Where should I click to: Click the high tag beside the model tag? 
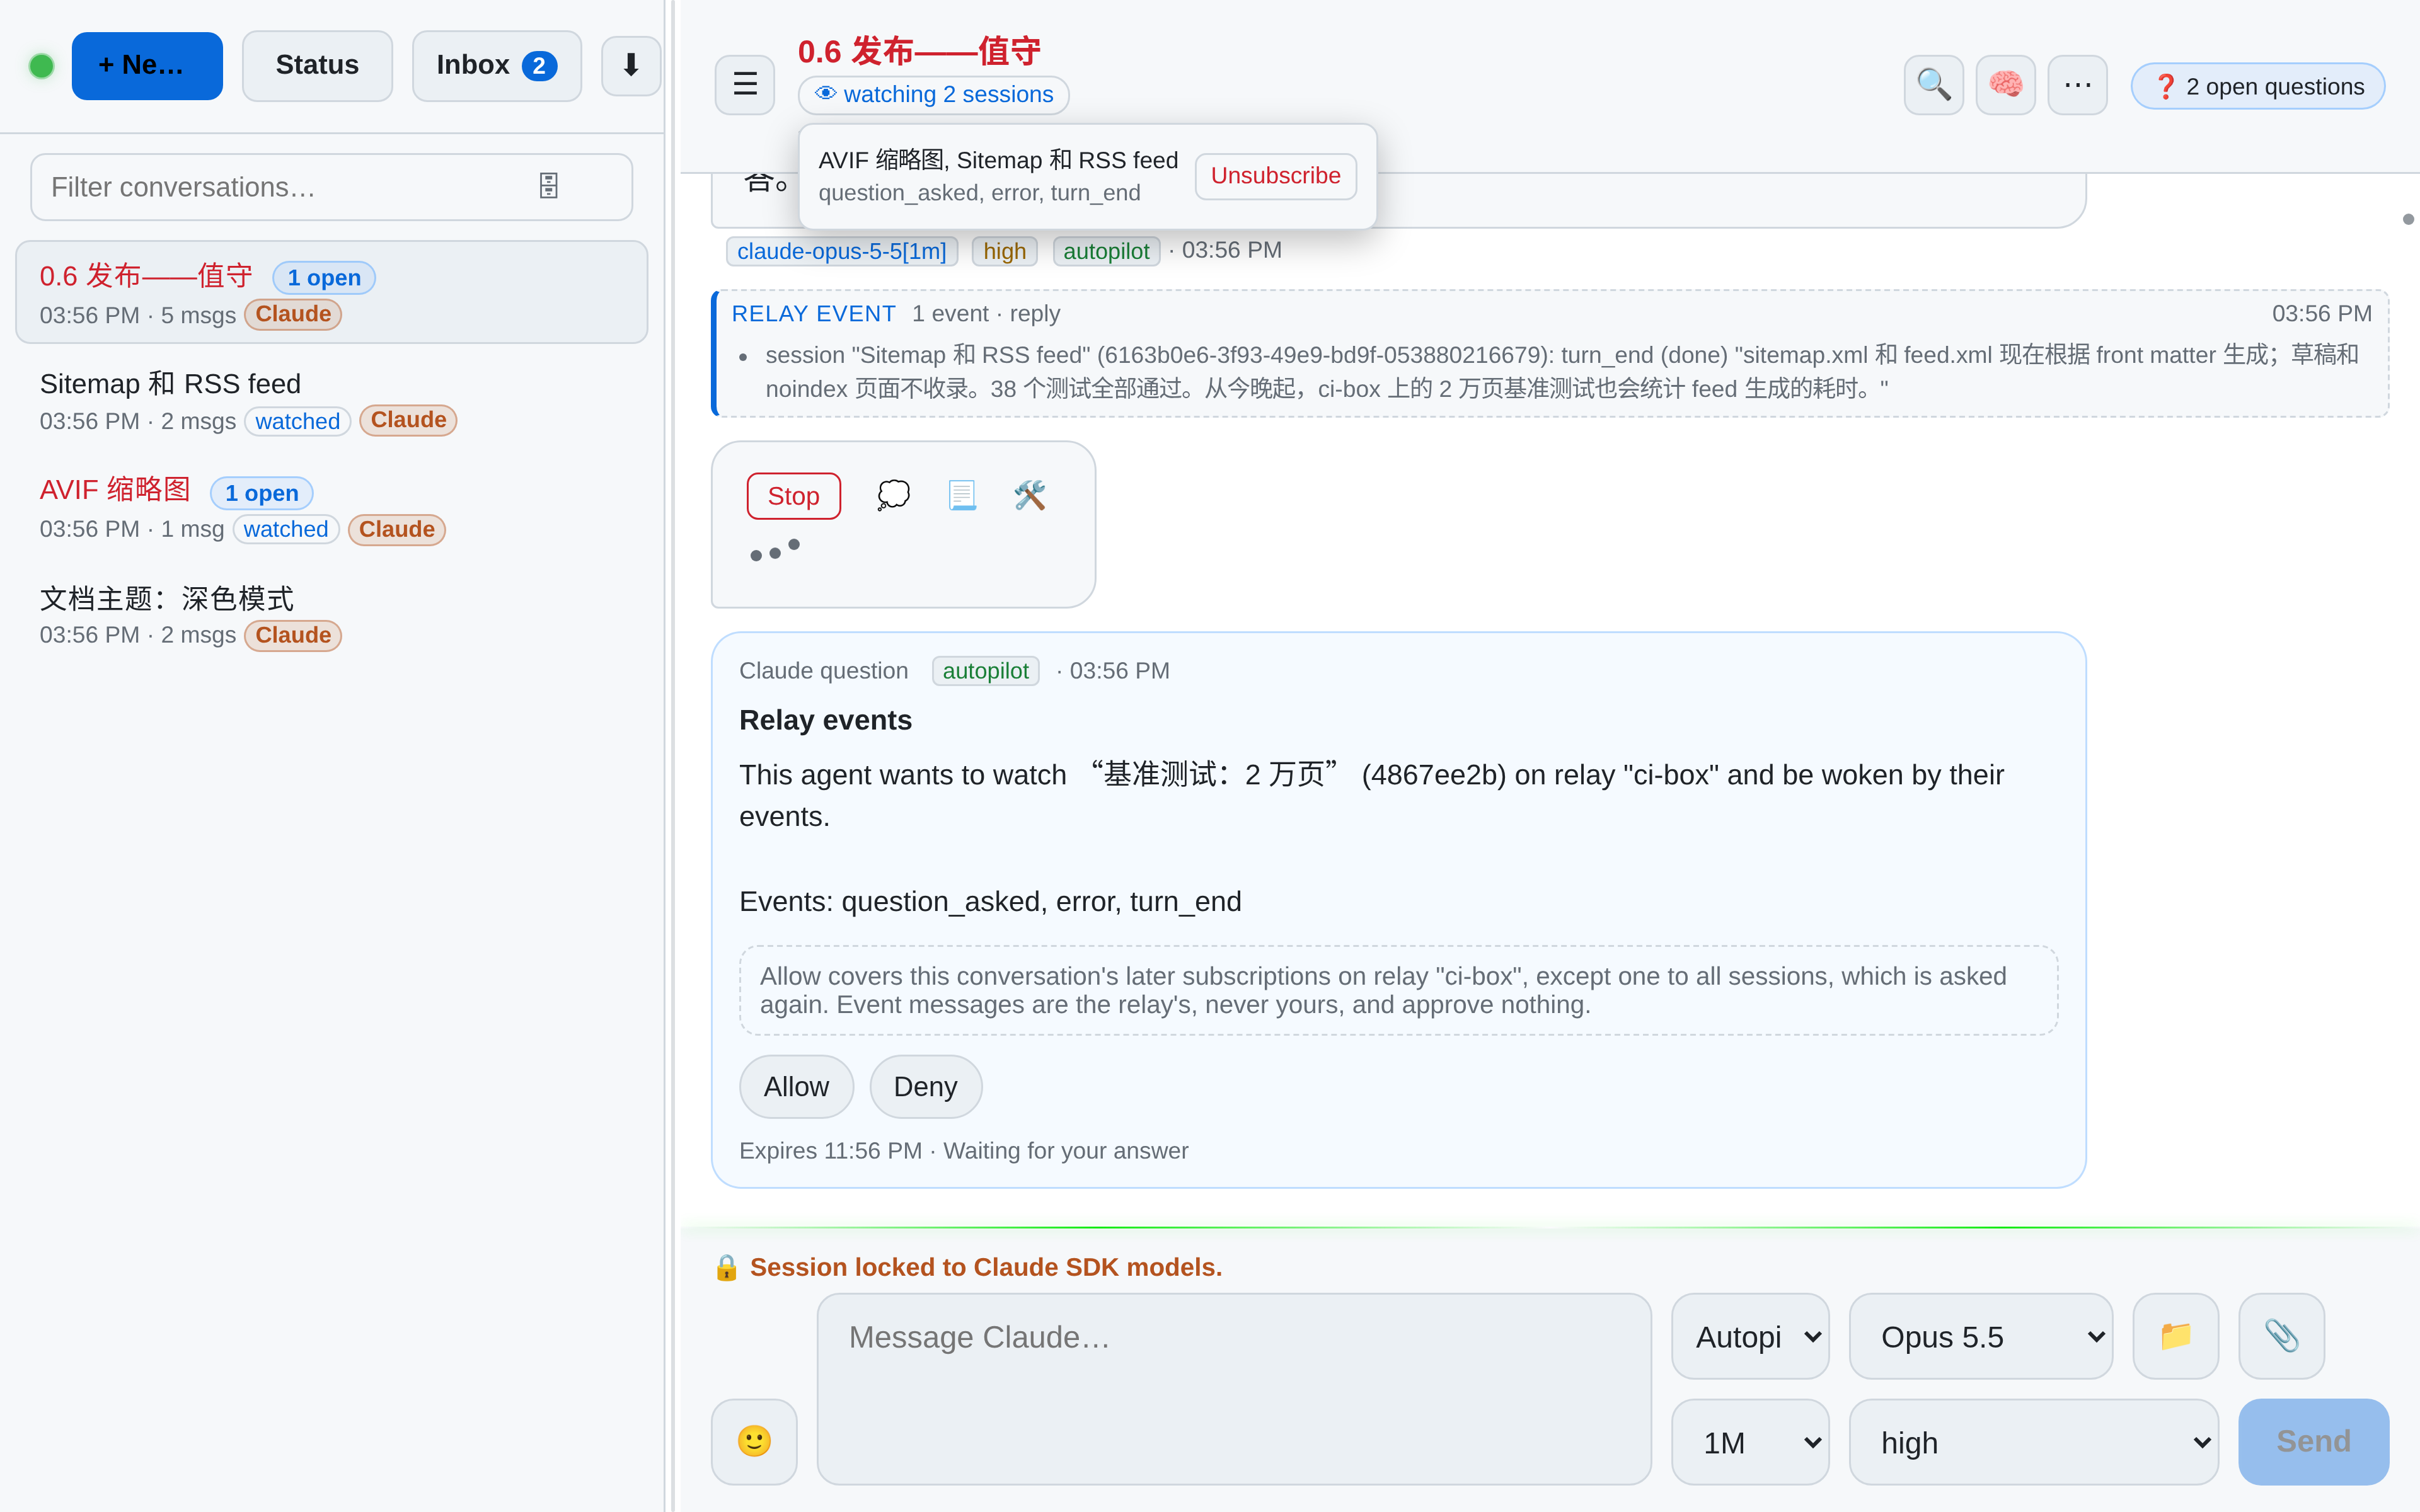1004,251
